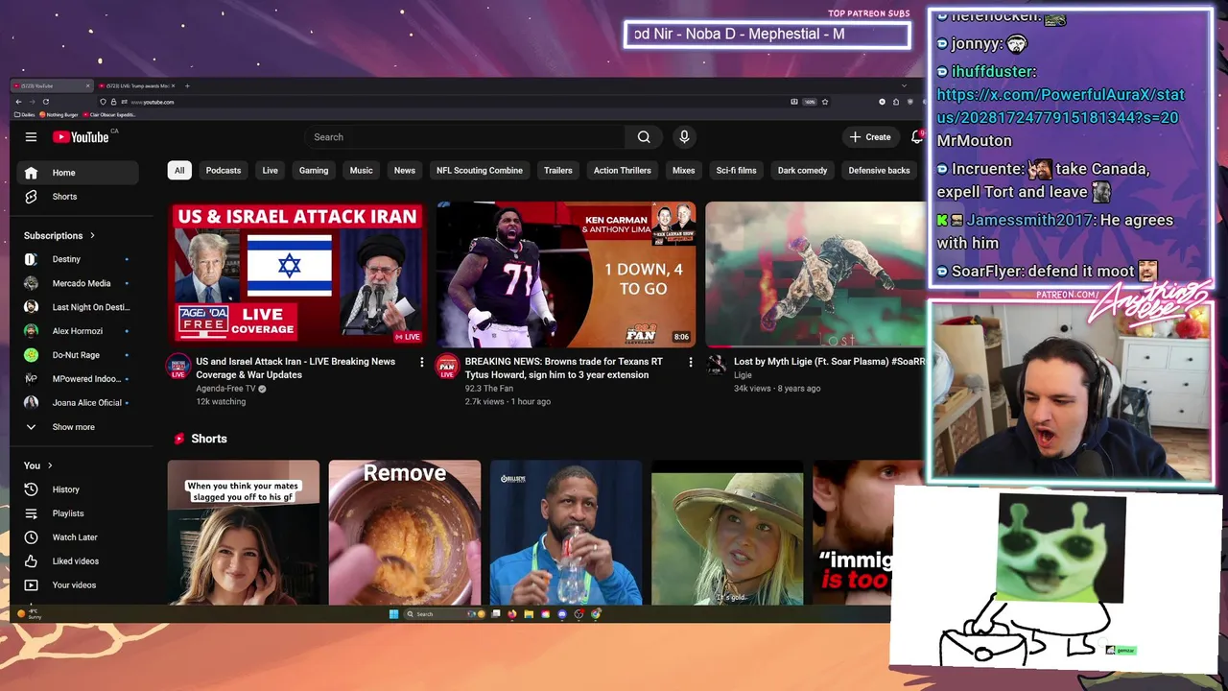
Task: Select the Music filter chip
Action: 362,171
